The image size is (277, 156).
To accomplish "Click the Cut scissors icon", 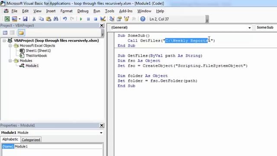I will click(x=34, y=19).
